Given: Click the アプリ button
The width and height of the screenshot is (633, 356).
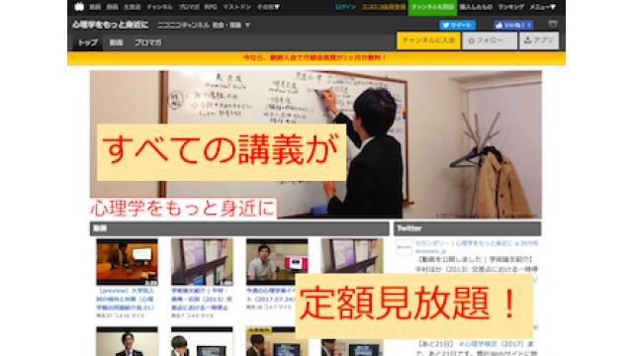Looking at the screenshot, I should [539, 41].
